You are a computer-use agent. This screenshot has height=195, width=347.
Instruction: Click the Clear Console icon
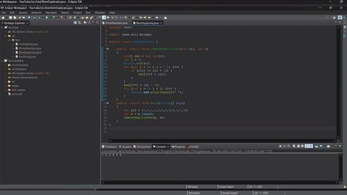coord(294,146)
